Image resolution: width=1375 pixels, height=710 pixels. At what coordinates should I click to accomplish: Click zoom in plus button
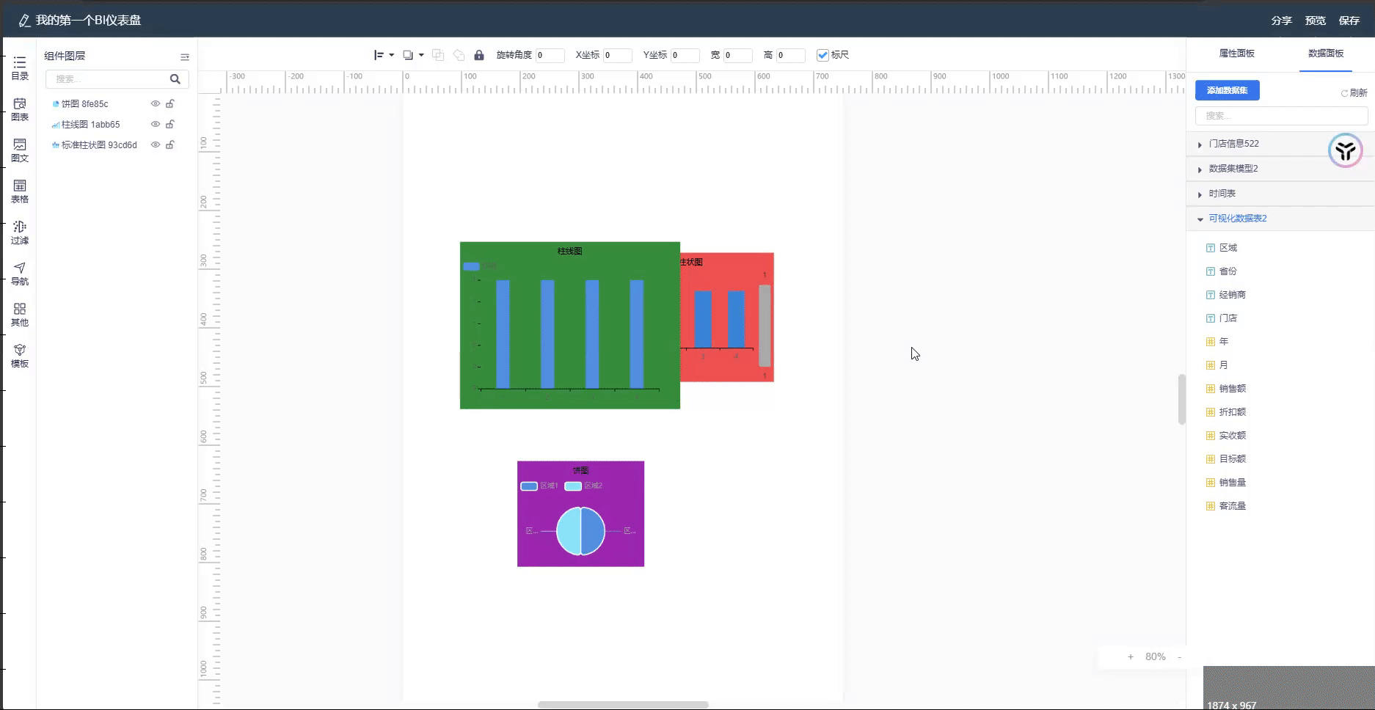pyautogui.click(x=1131, y=657)
